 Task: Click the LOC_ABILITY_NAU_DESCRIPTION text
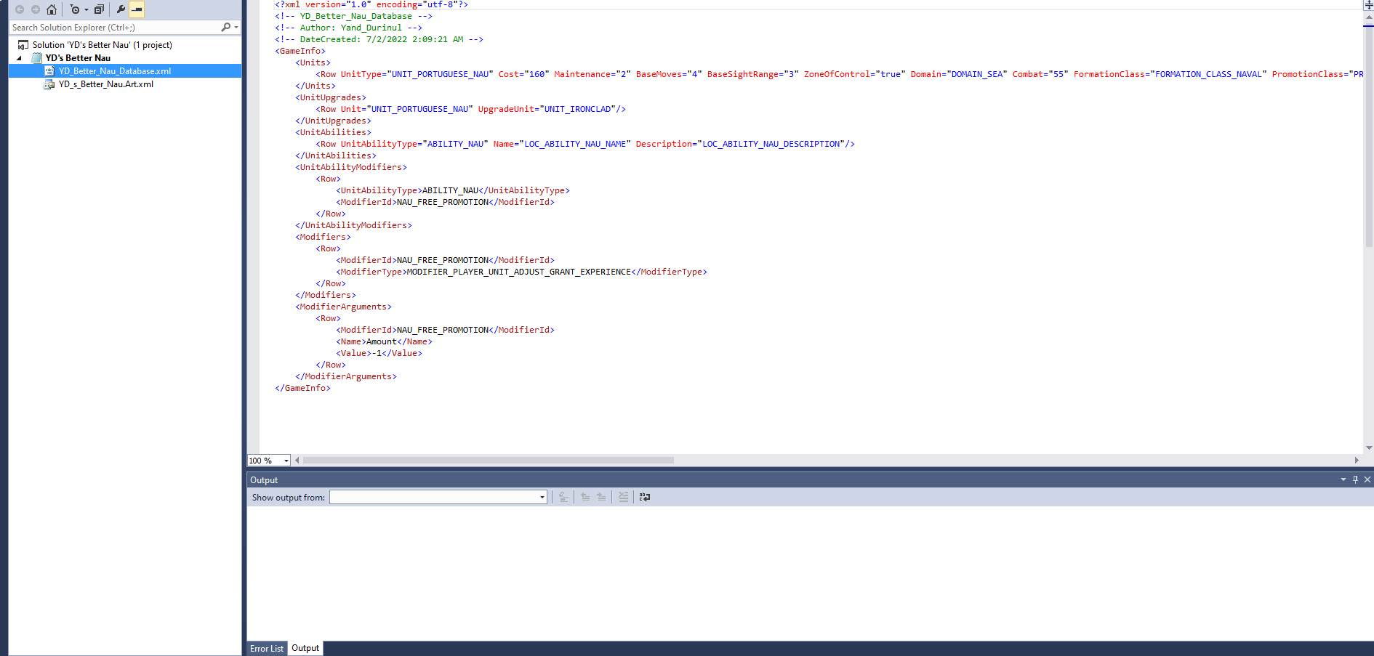[x=771, y=144]
